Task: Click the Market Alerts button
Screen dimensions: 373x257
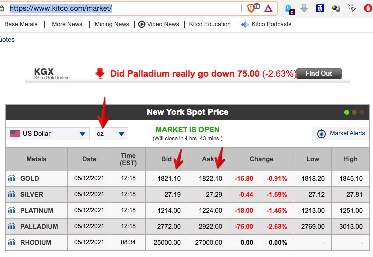Action: tap(341, 134)
